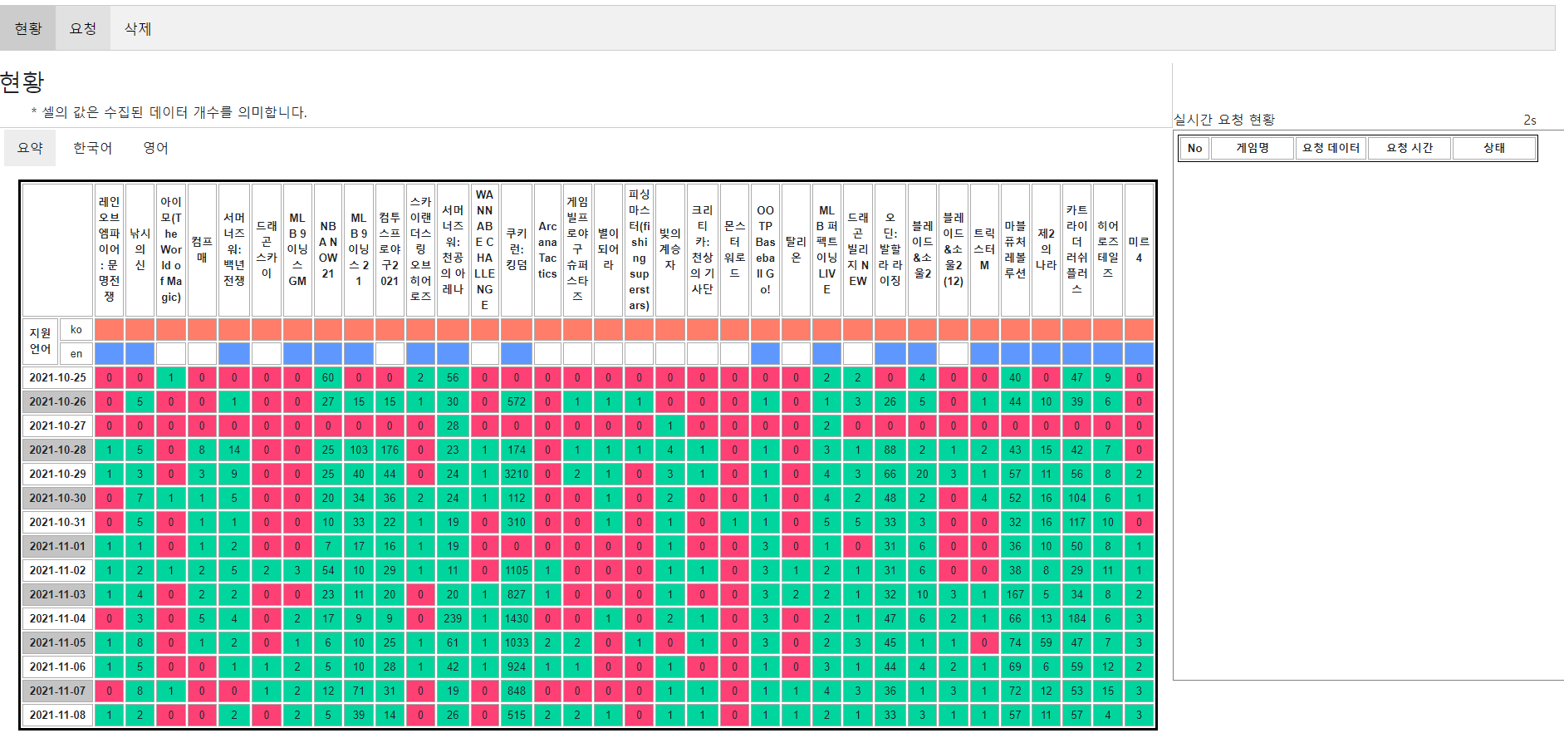Screen dimensions: 1564x733
Task: Click the Arcana Tactics column header
Action: (547, 249)
